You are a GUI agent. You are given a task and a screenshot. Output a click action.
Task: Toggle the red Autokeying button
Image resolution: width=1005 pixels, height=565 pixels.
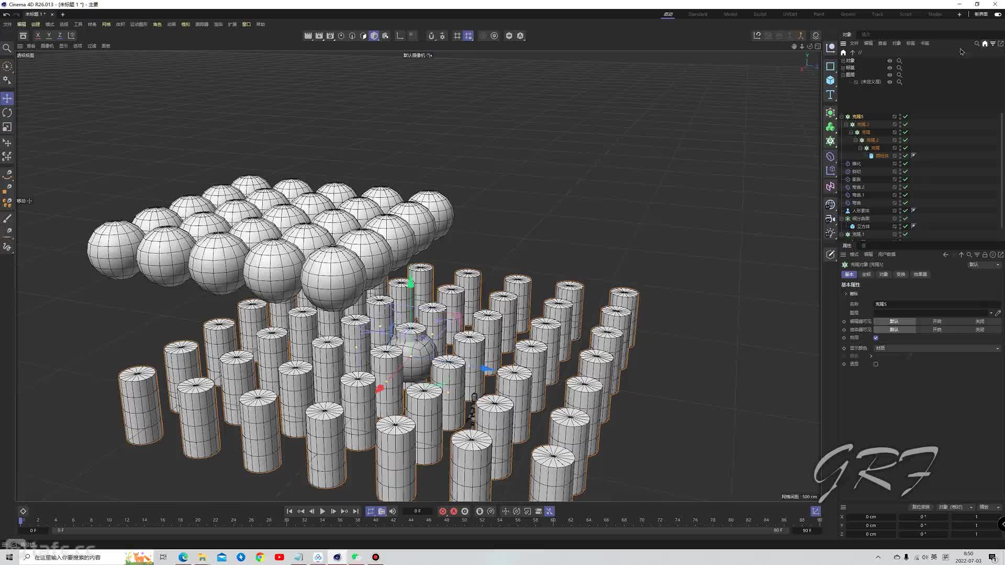[x=454, y=511]
